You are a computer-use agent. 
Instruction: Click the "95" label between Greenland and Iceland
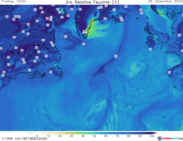[105, 19]
